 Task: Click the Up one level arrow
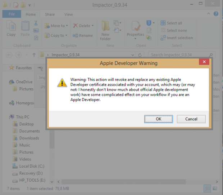tap(34, 55)
